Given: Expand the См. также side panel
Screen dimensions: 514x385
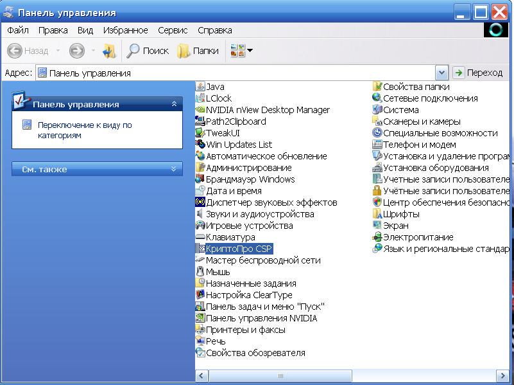Looking at the screenshot, I should tap(174, 169).
